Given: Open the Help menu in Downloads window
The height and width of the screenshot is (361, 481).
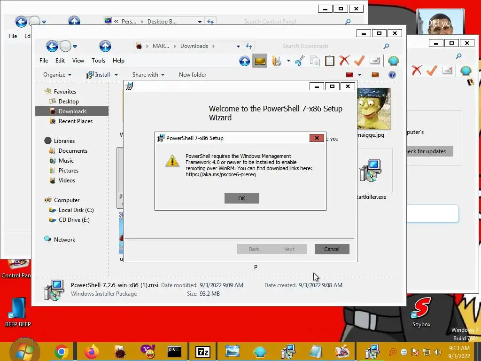Looking at the screenshot, I should 118,61.
